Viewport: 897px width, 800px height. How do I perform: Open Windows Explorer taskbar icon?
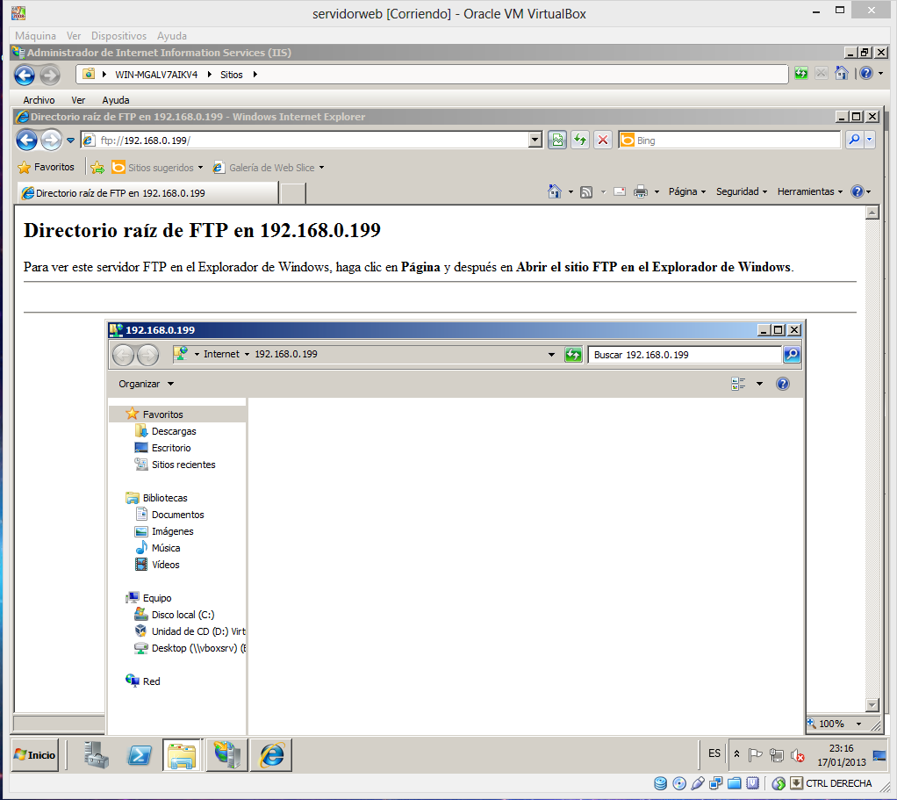pos(182,755)
